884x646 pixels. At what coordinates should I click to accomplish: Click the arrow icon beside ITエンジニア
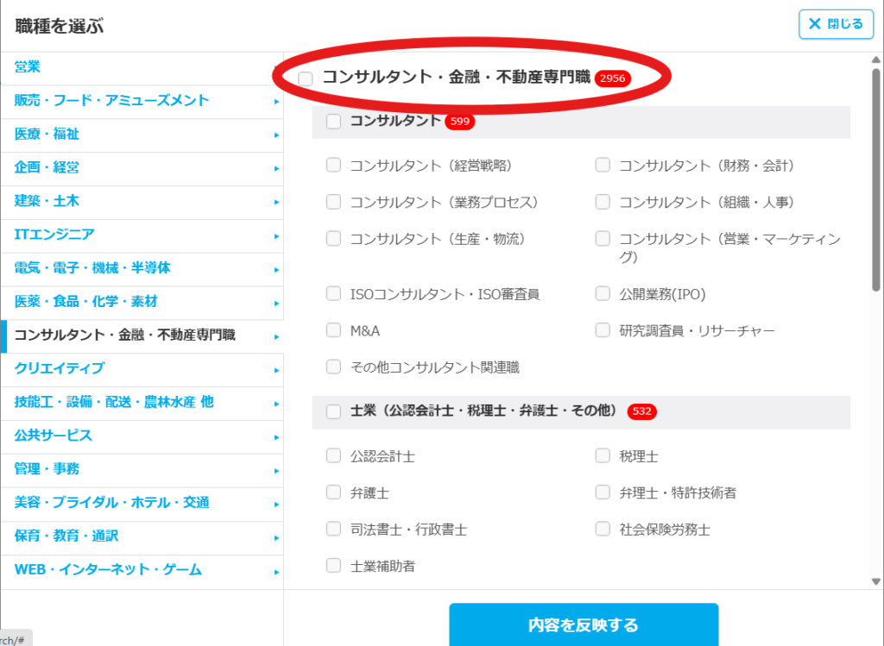[276, 235]
